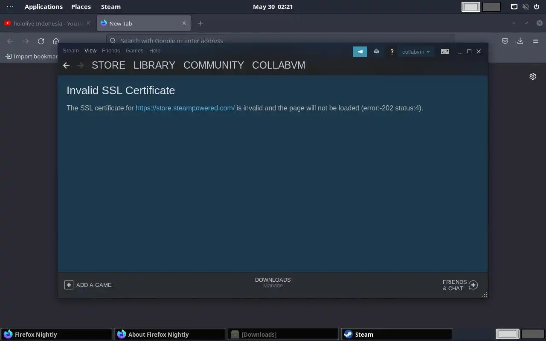Viewport: 546px width, 341px height.
Task: Click Steam window resize grip
Action: coord(485,295)
